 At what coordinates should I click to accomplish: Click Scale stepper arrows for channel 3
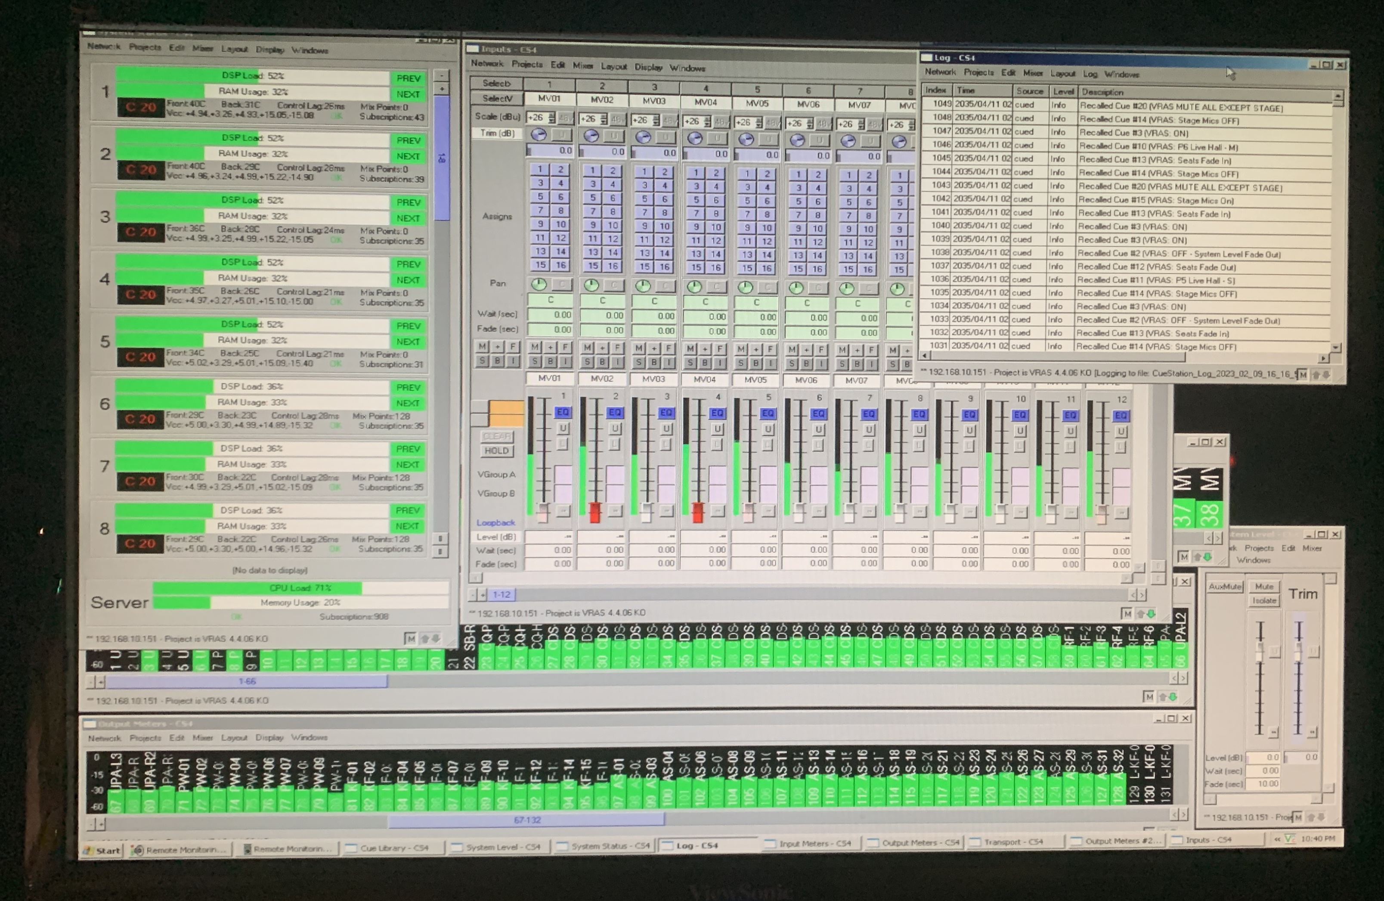655,120
